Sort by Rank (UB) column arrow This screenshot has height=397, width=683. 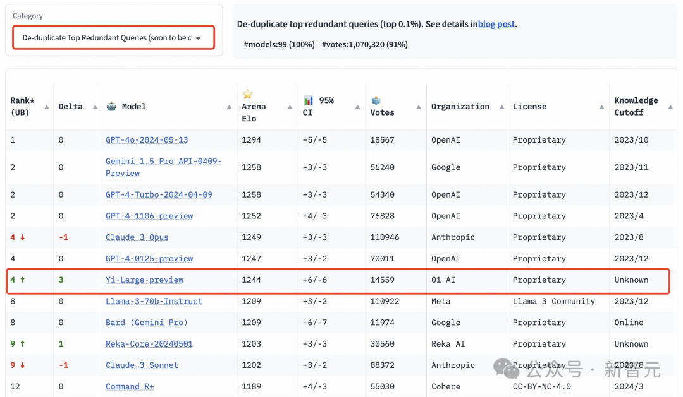[x=47, y=107]
